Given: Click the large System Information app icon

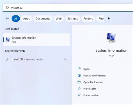Looking at the screenshot, I should point(111,38).
